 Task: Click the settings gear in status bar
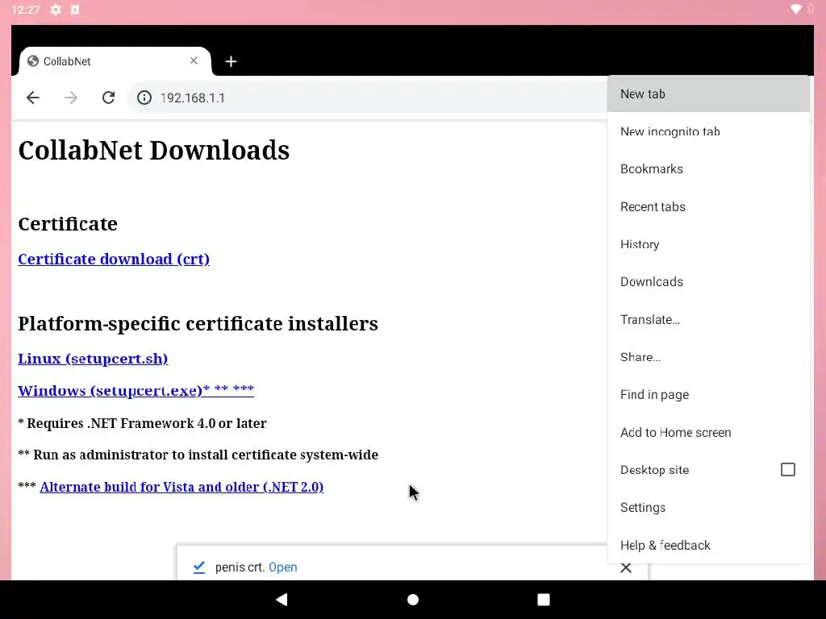click(56, 10)
